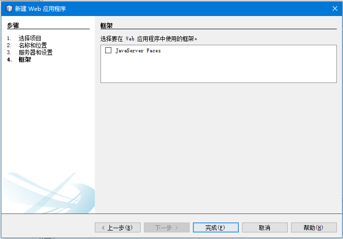
Task: Cancel the wizard with 取消
Action: pyautogui.click(x=265, y=228)
